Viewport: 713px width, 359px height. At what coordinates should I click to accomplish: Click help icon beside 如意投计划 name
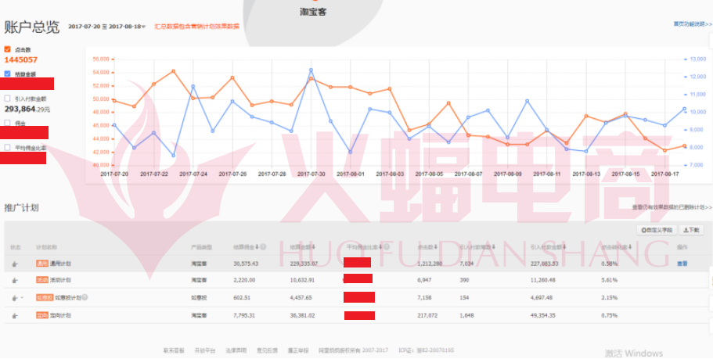[85, 298]
